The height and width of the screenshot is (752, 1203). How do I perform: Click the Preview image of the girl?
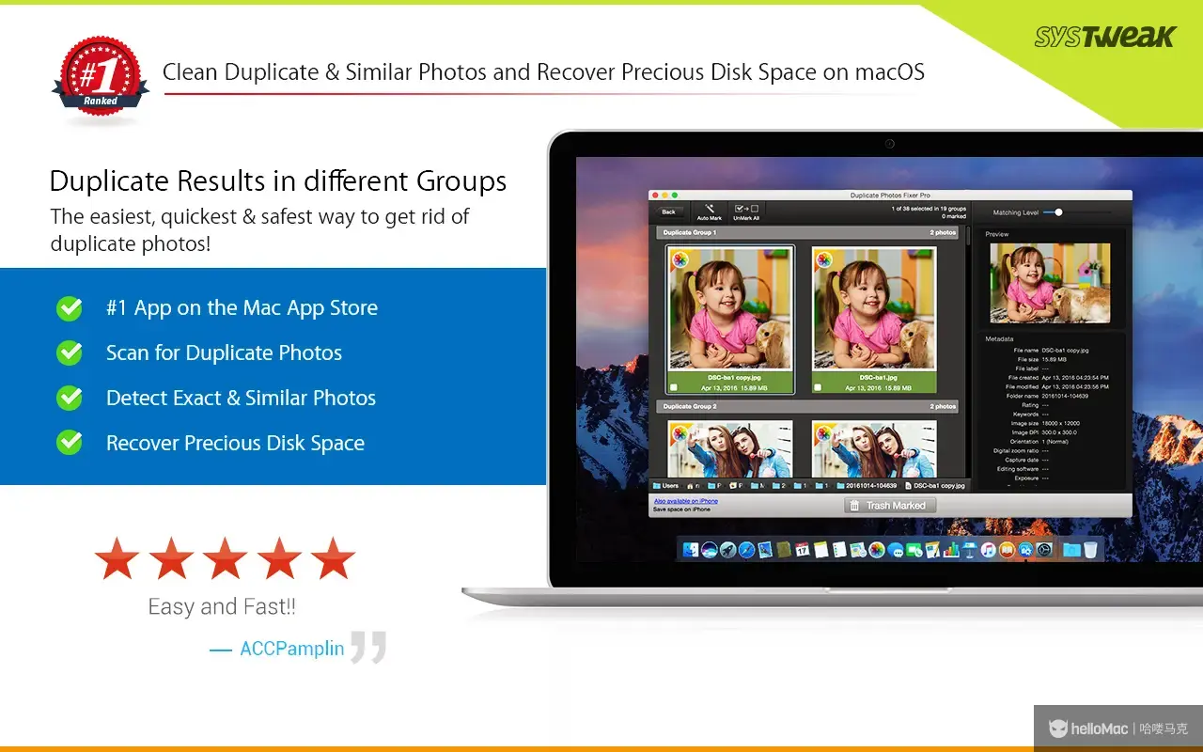tap(1050, 283)
